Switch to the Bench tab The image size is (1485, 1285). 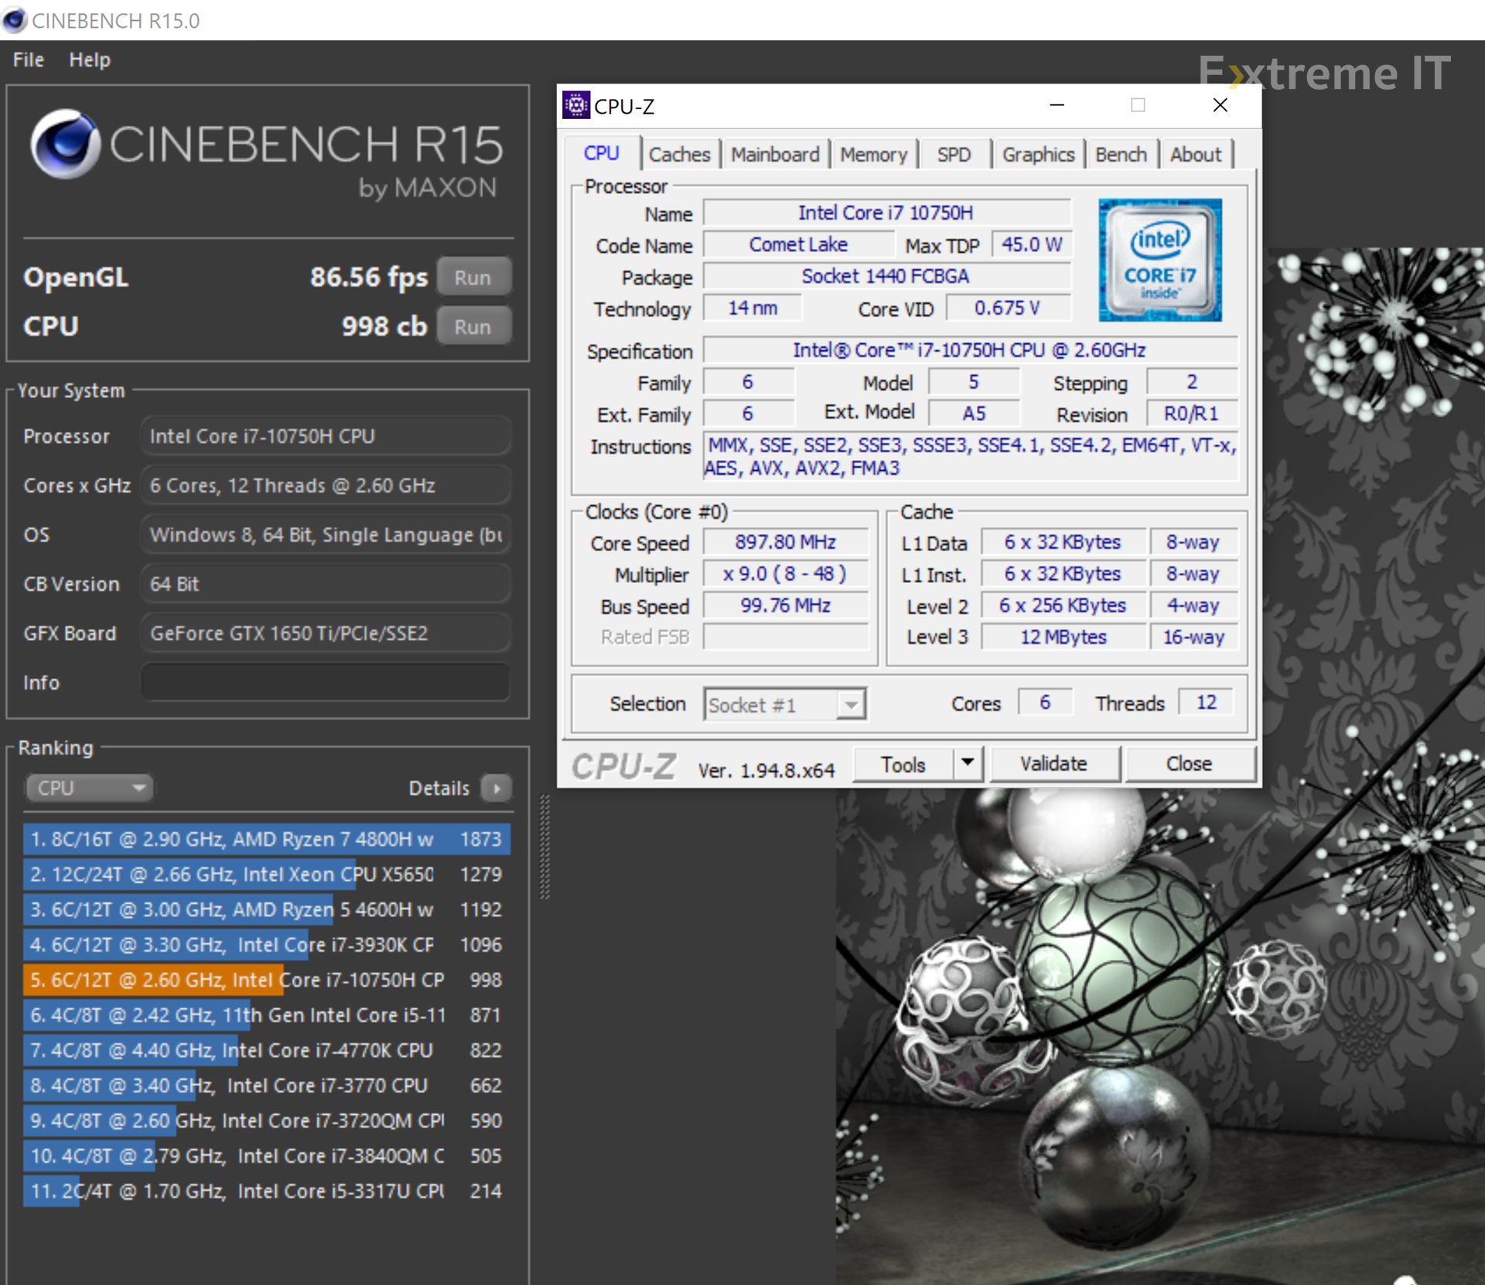[1121, 155]
